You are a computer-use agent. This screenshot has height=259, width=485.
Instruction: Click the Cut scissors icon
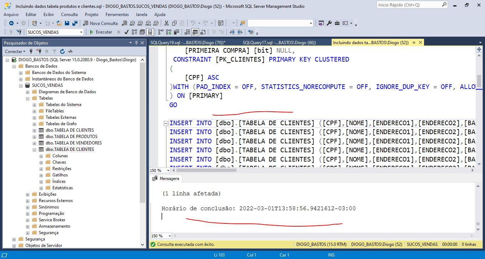pos(166,23)
